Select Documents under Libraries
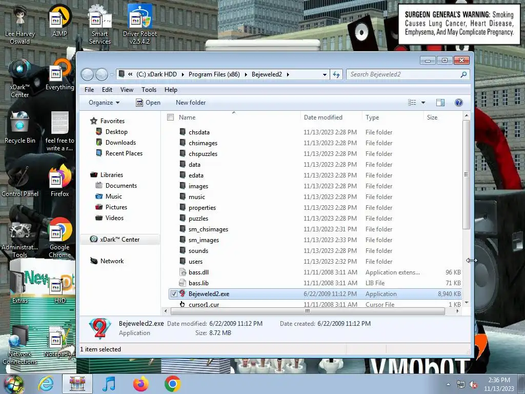 116,186
